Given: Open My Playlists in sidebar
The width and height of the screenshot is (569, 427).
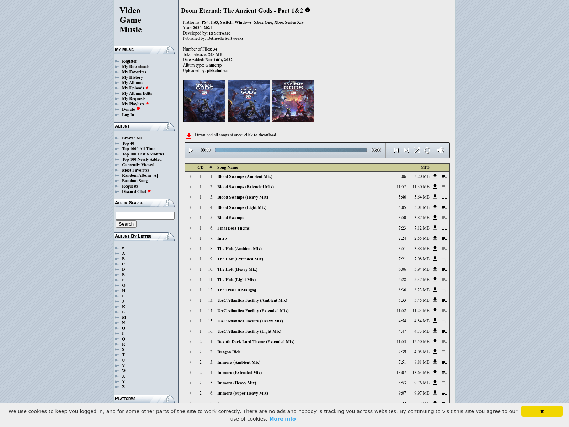Looking at the screenshot, I should tap(133, 104).
